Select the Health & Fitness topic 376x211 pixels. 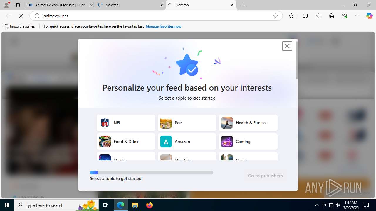(x=248, y=123)
